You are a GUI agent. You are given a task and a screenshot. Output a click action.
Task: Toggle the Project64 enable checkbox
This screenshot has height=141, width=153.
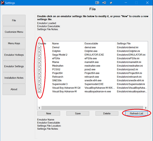click(40, 73)
